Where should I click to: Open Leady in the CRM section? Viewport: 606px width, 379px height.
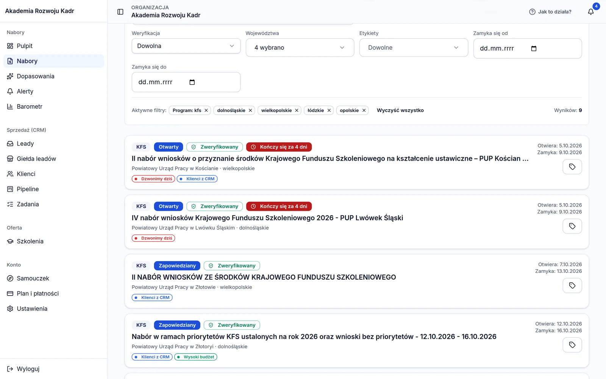coord(54,144)
